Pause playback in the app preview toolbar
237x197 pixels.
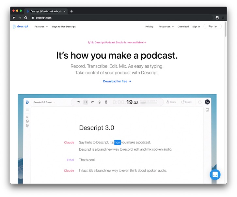click(x=86, y=102)
